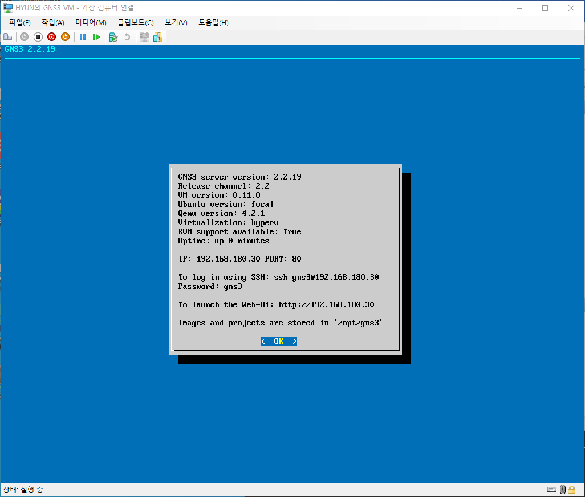Click the 'Ubuntu version: focal' line
This screenshot has width=585, height=497.
226,204
